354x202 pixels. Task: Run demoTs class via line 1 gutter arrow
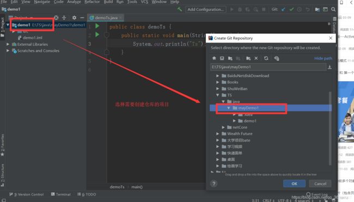(97, 26)
